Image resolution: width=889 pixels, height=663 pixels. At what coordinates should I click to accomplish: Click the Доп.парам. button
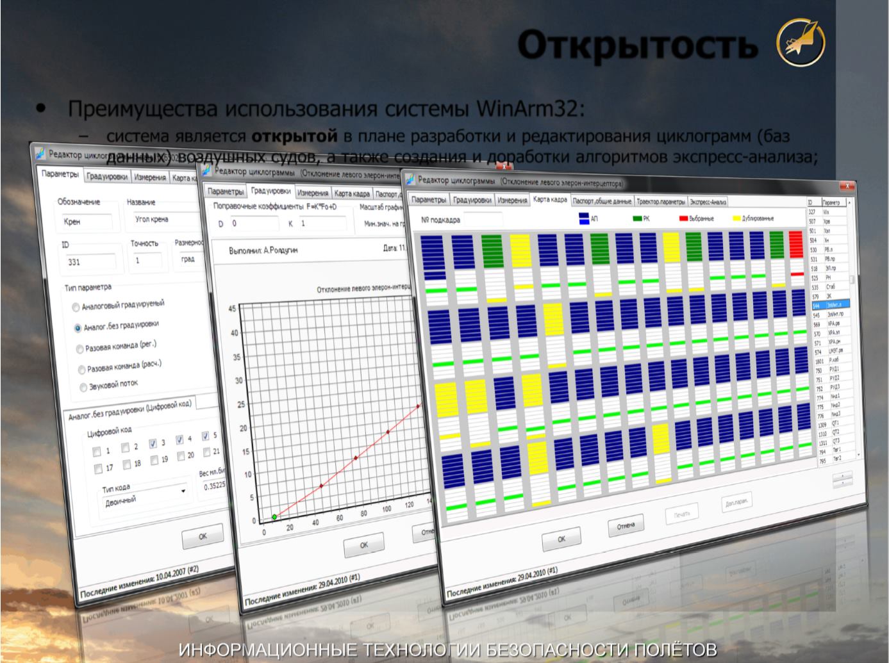coord(736,502)
